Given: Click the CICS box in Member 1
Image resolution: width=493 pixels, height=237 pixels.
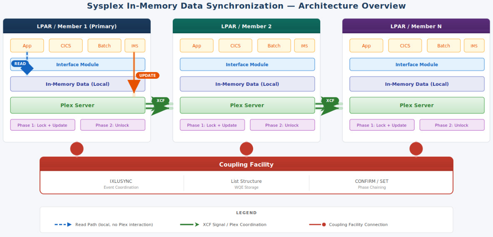Looking at the screenshot, I should 66,45.
